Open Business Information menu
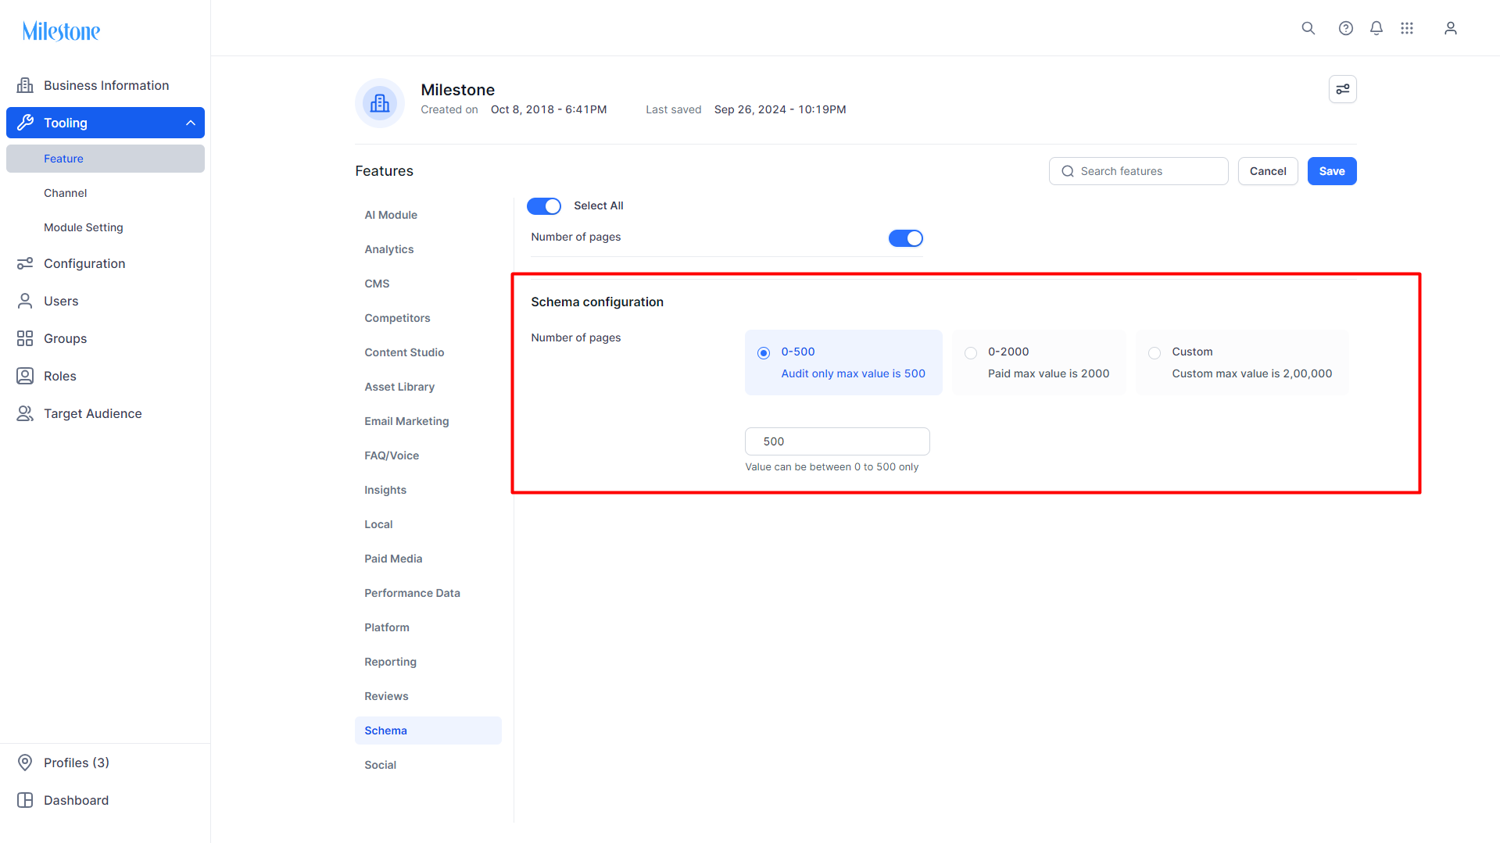Image resolution: width=1500 pixels, height=843 pixels. [x=106, y=85]
